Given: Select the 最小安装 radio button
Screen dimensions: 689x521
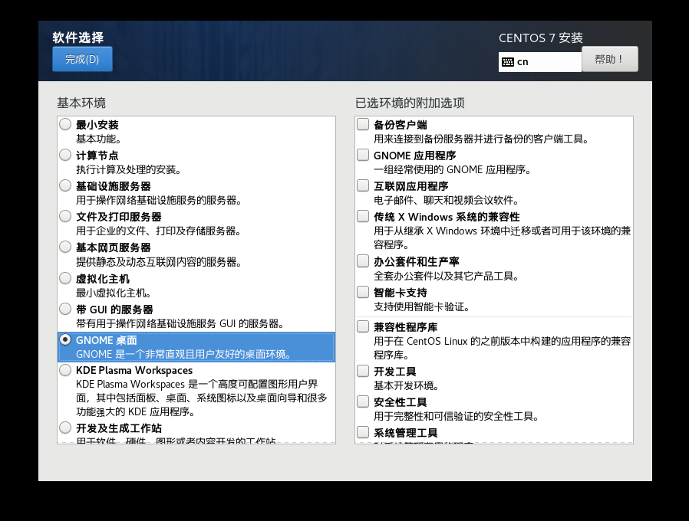Looking at the screenshot, I should click(x=65, y=124).
